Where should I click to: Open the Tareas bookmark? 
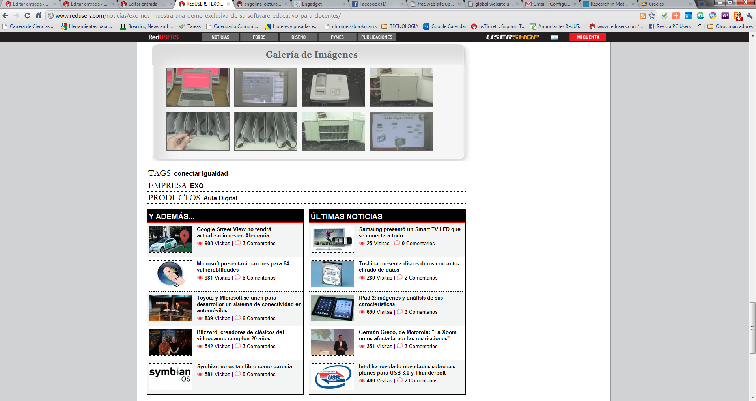[x=190, y=26]
